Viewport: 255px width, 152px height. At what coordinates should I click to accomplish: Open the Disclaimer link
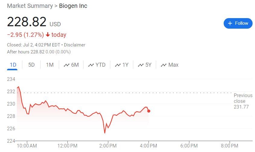74,45
